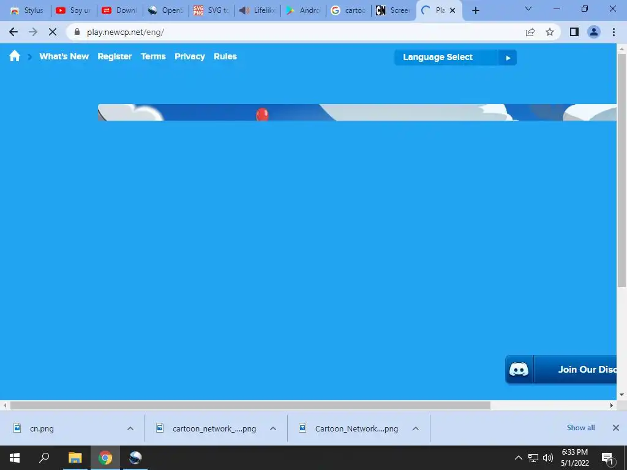
Task: Open the OpenShot taskbar app icon
Action: 135,458
